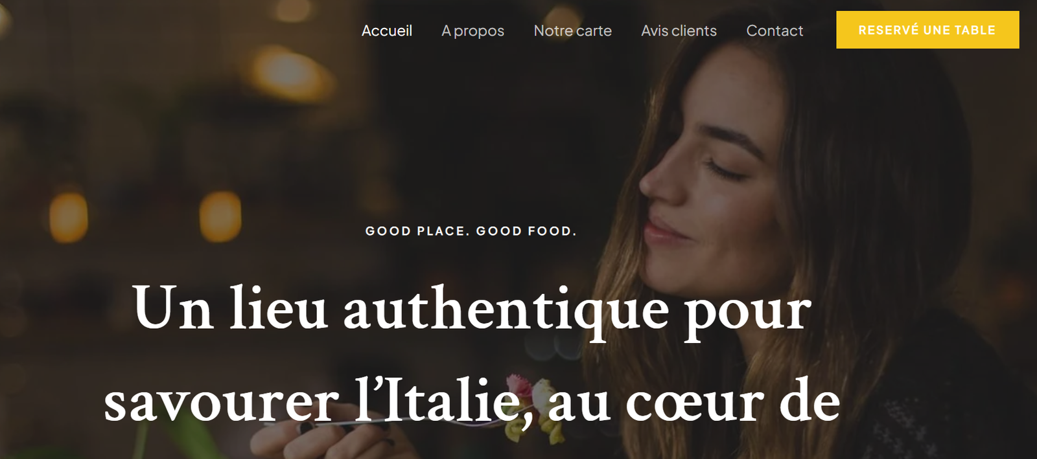
Task: Select Contact in the navigation bar
Action: (775, 30)
